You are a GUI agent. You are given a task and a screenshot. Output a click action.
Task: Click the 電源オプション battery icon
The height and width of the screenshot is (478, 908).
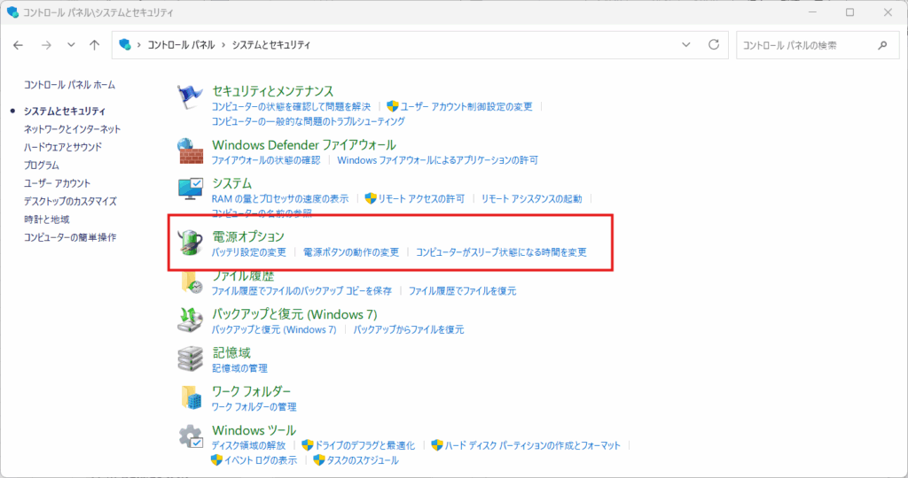pyautogui.click(x=190, y=243)
